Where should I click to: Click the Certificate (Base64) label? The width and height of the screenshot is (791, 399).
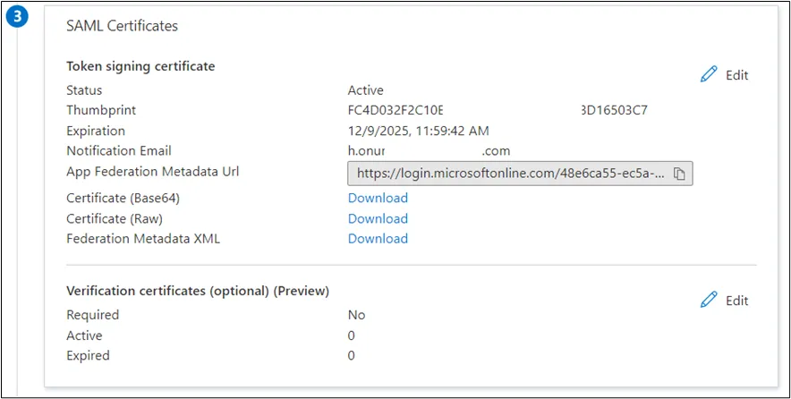[123, 199]
